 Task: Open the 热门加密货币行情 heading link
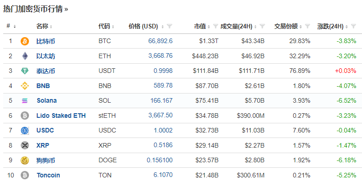[x=35, y=9]
